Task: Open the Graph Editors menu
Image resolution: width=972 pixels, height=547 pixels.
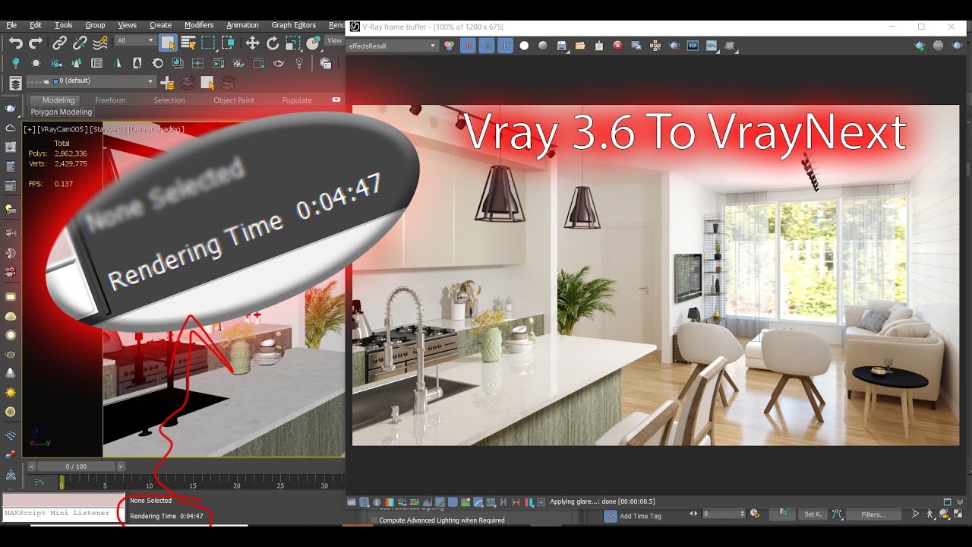Action: pos(294,25)
